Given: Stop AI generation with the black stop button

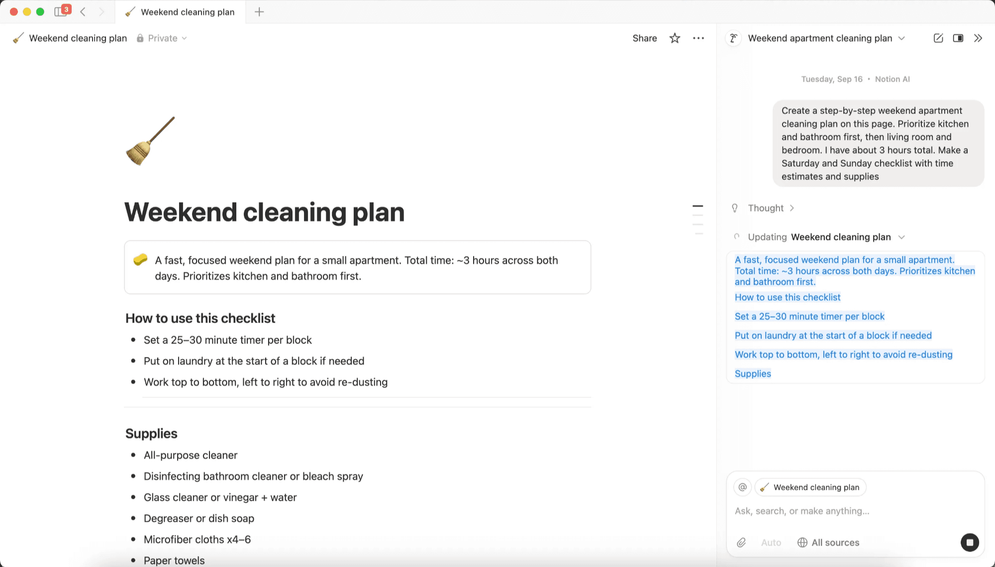Looking at the screenshot, I should point(969,542).
